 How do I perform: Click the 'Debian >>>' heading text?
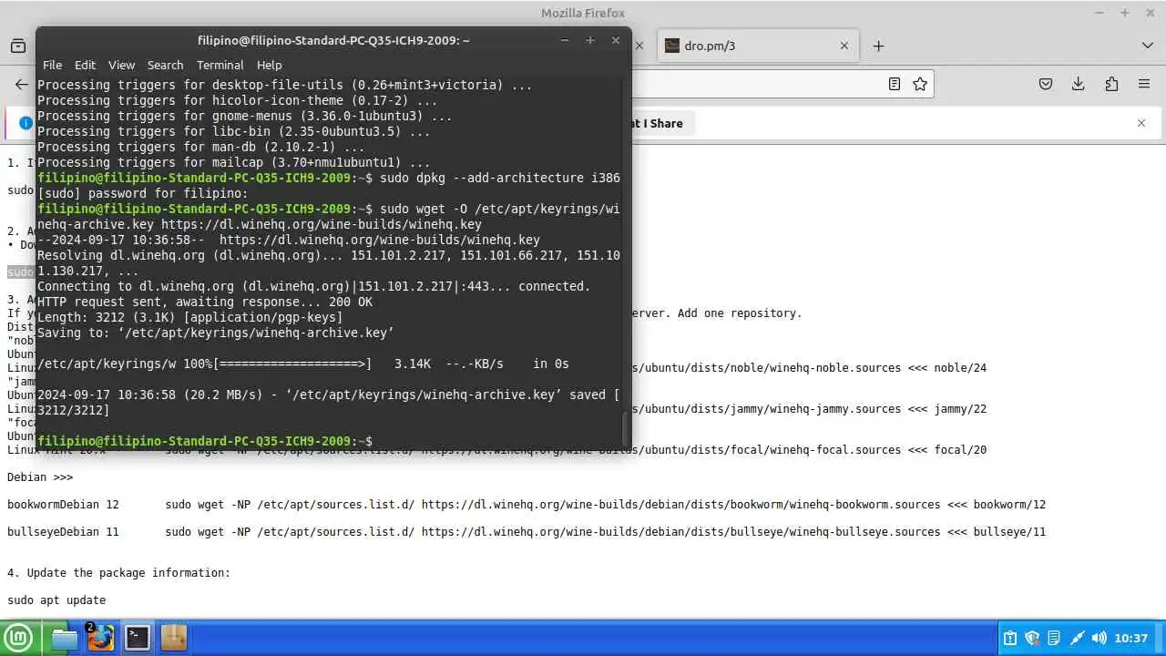click(40, 477)
